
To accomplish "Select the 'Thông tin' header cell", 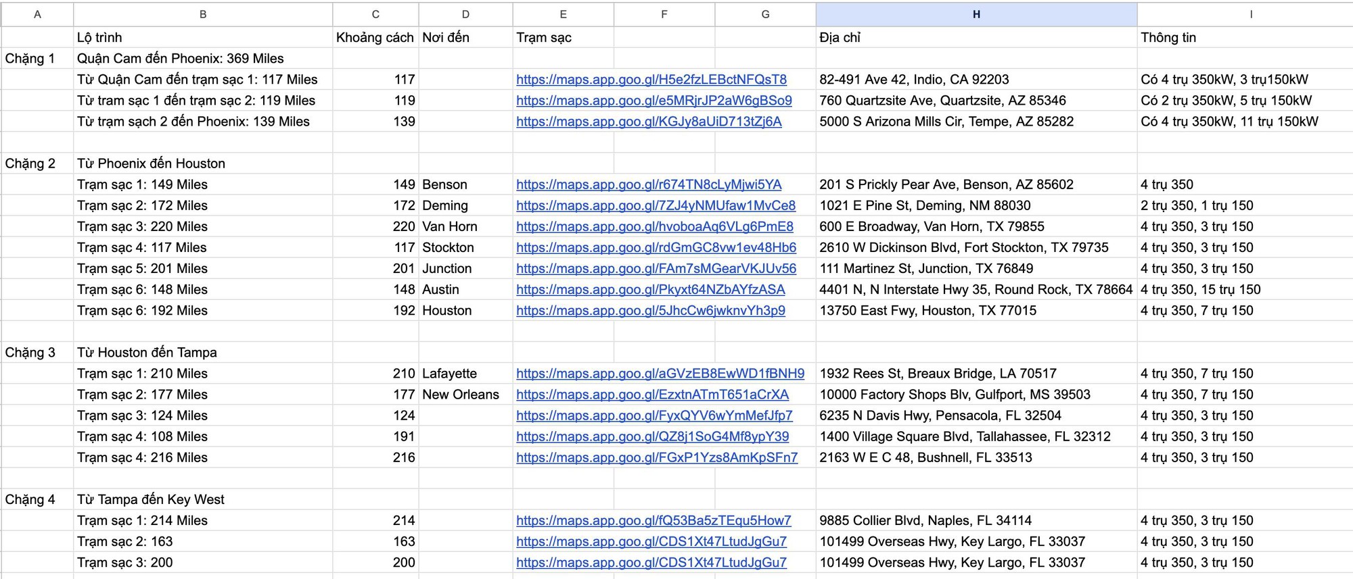I will (x=1245, y=37).
